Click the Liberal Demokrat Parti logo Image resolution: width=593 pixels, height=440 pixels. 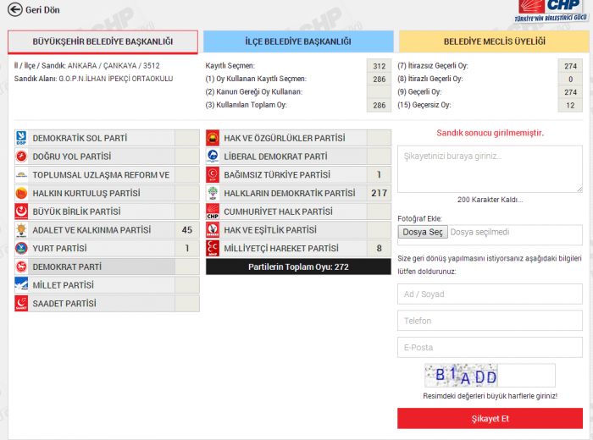tap(213, 157)
